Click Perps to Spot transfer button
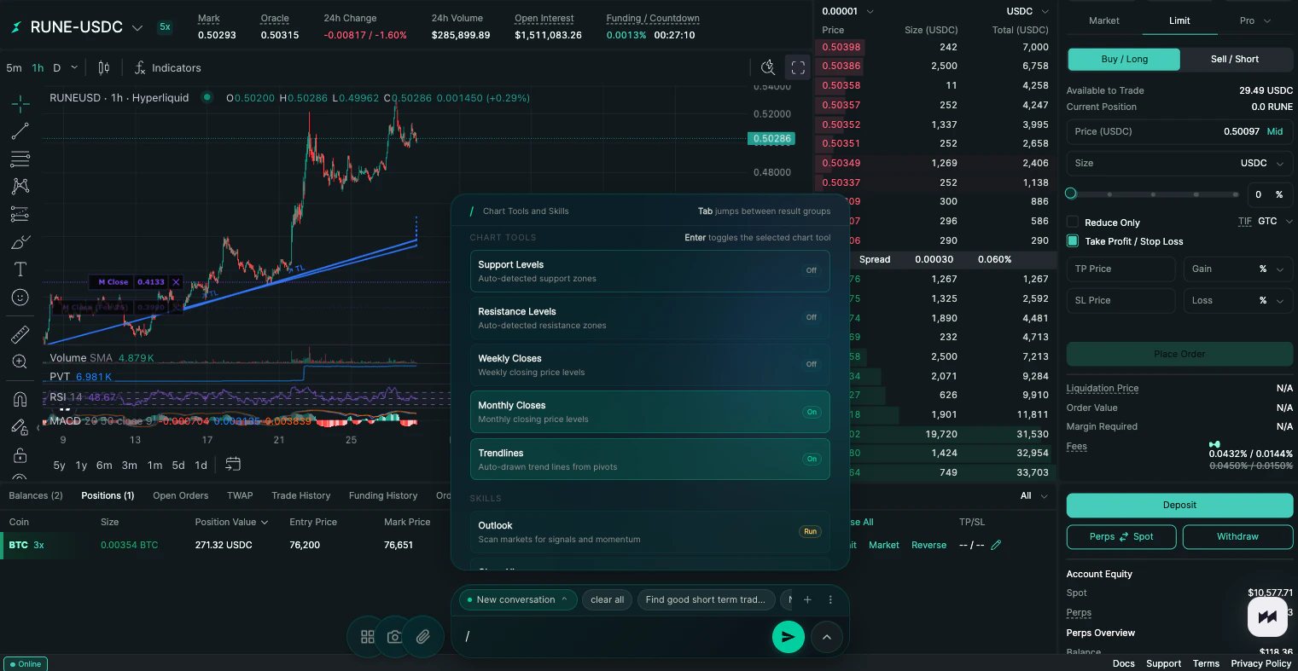Screen dimensions: 1298x671 [1121, 536]
